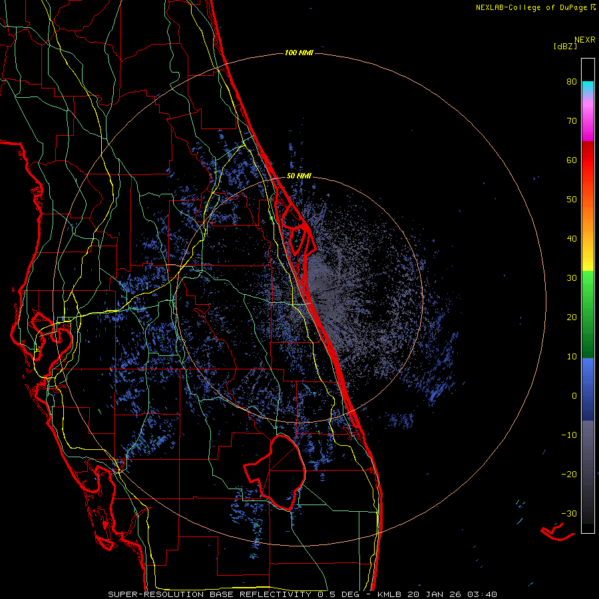599x599 pixels.
Task: Click the 'NEXR' label above the color bar
Action: click(585, 40)
